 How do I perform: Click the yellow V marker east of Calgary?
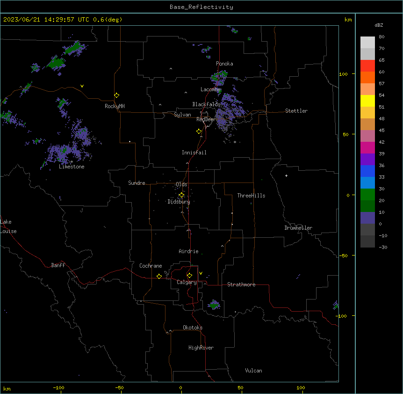click(x=201, y=273)
